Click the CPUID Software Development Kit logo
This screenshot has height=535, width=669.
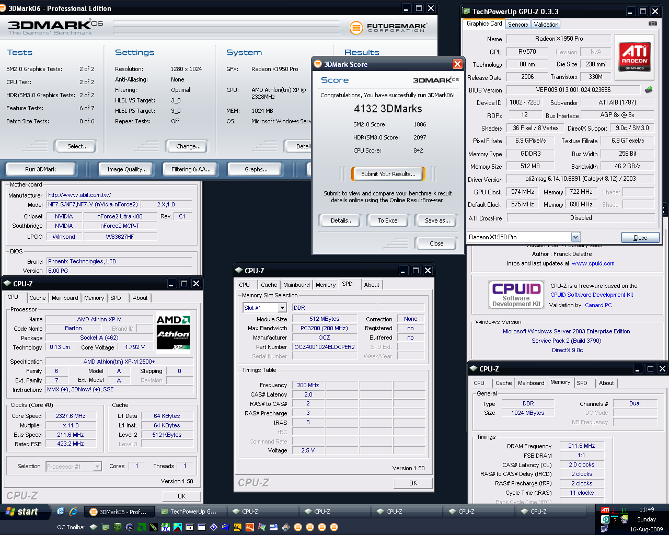(516, 295)
